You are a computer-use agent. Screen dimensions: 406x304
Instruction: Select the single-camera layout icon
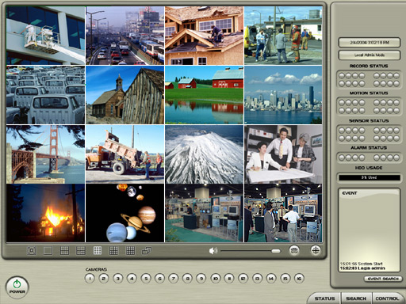48,250
